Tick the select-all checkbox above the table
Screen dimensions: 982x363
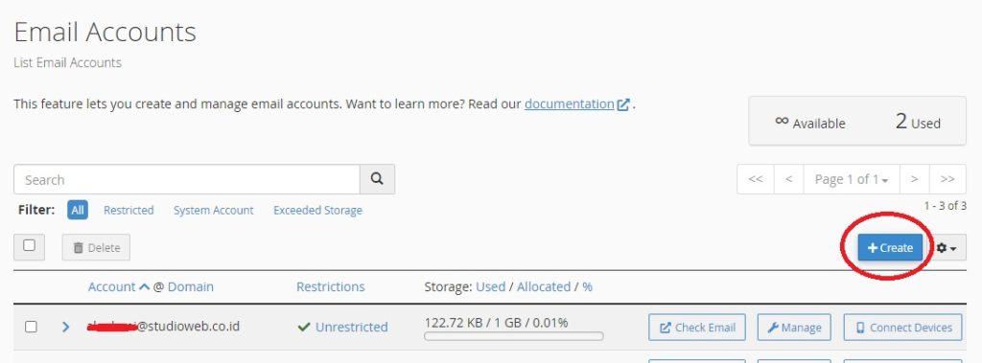click(29, 245)
